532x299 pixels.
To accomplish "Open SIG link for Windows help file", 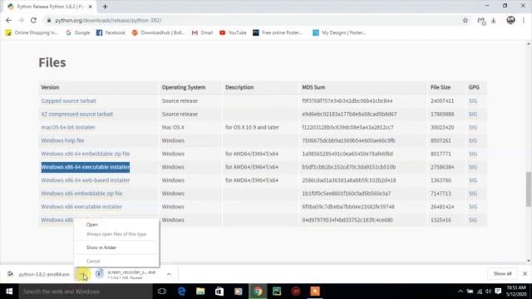I will coord(473,140).
